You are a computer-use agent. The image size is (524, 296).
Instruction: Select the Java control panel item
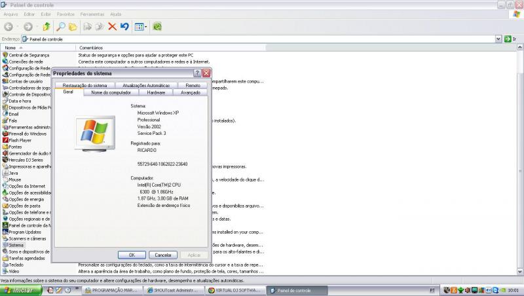(10, 173)
